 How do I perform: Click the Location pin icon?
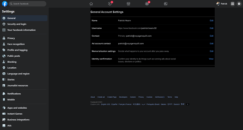pos(4,68)
